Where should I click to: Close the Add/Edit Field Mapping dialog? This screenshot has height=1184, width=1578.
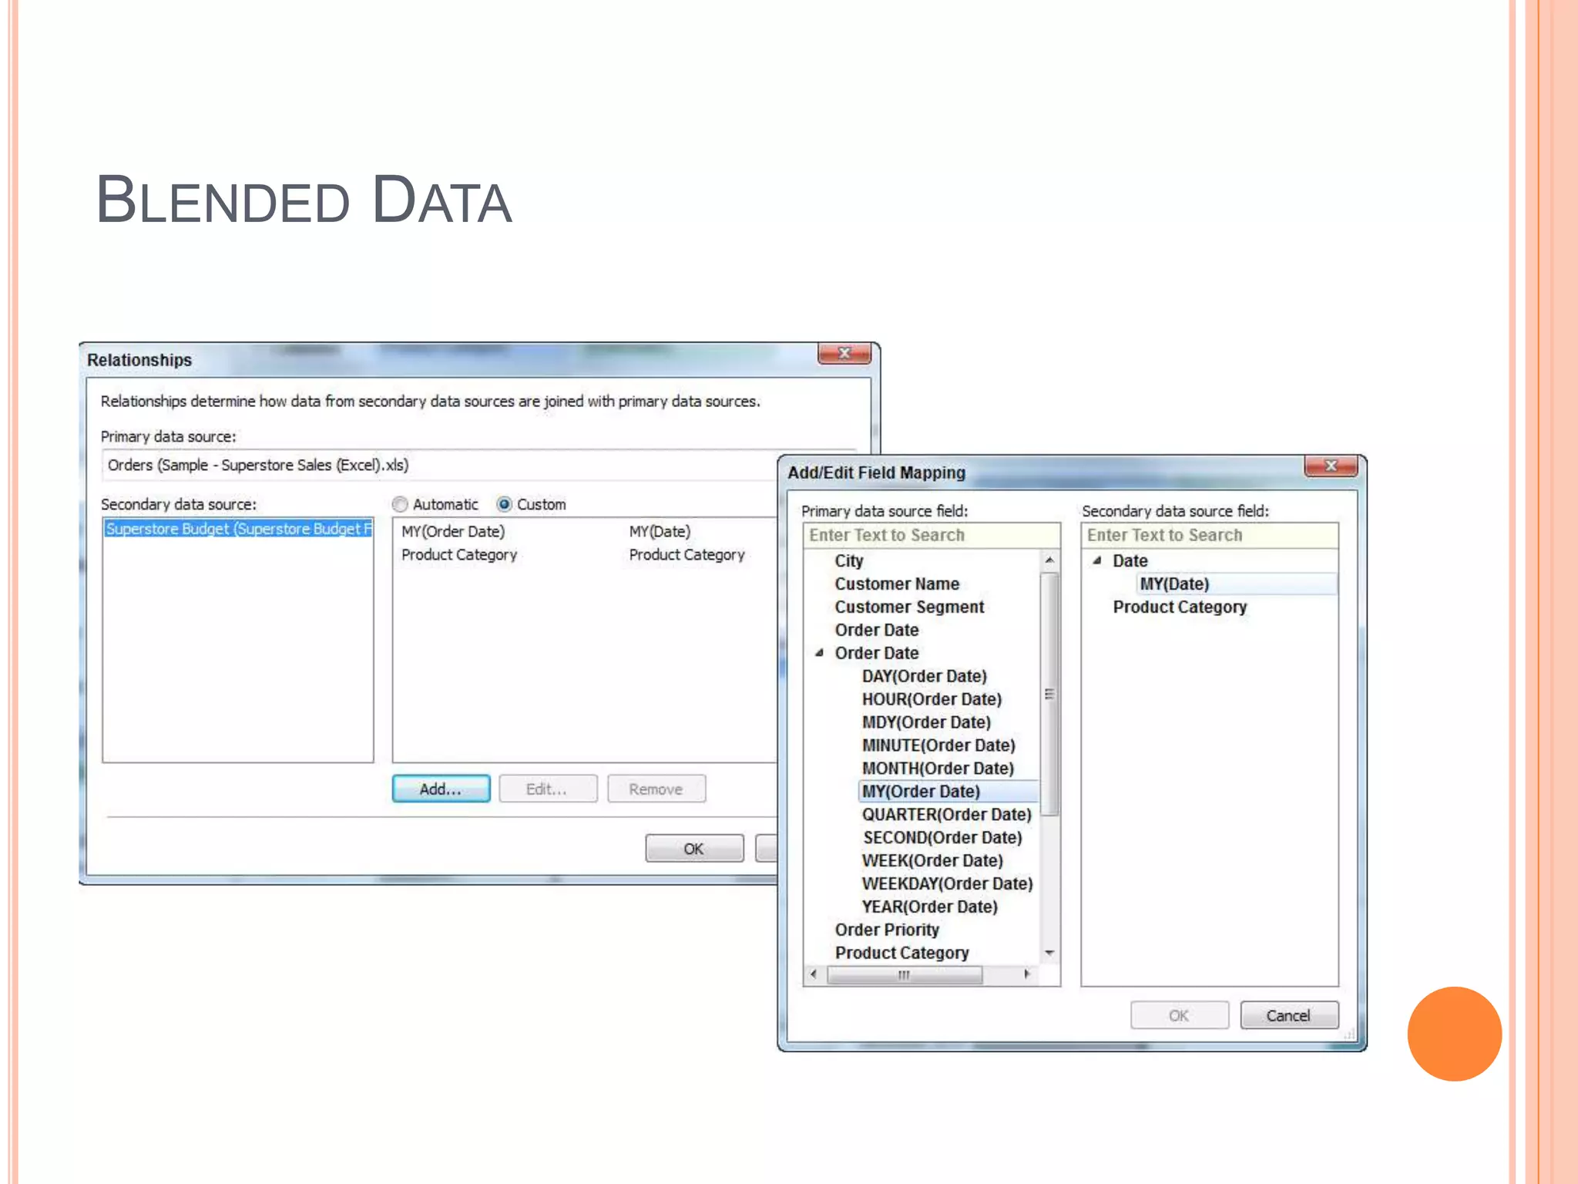pyautogui.click(x=1331, y=466)
